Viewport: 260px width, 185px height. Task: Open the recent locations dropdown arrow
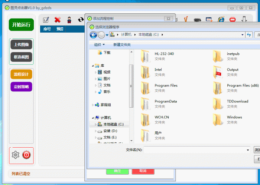click(x=107, y=35)
